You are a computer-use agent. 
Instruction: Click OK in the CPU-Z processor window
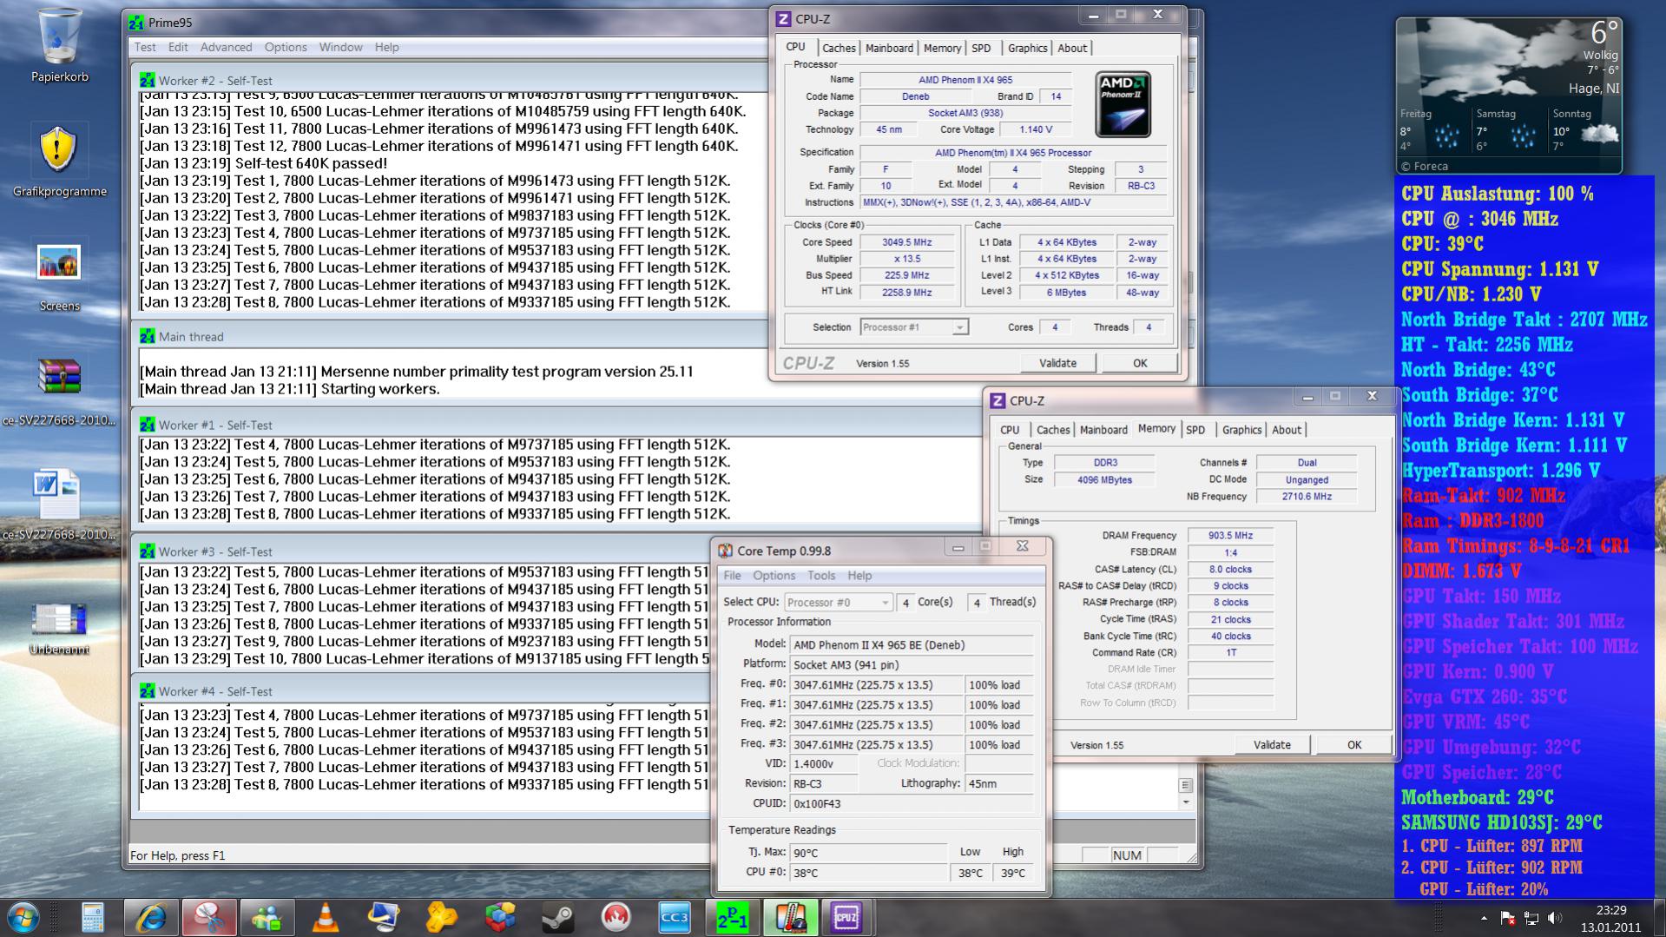[1139, 363]
